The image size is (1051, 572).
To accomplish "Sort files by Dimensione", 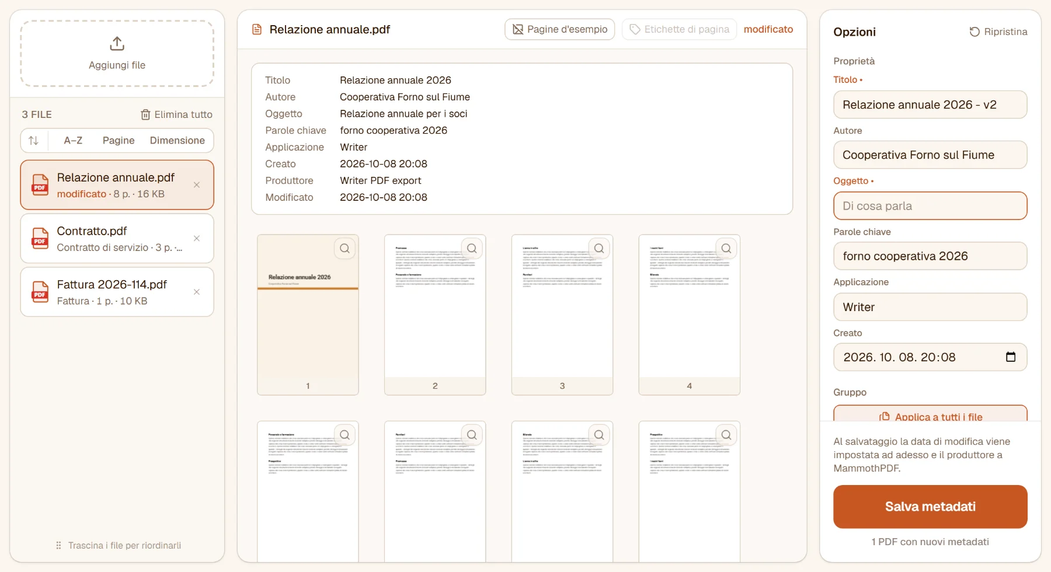I will (x=178, y=141).
